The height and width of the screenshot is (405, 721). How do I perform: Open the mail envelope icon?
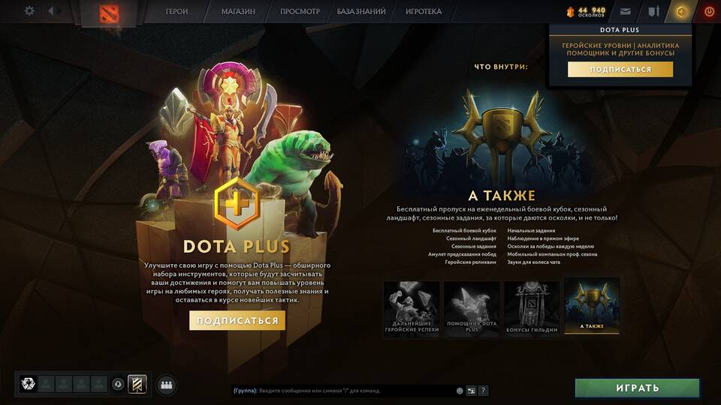point(626,11)
